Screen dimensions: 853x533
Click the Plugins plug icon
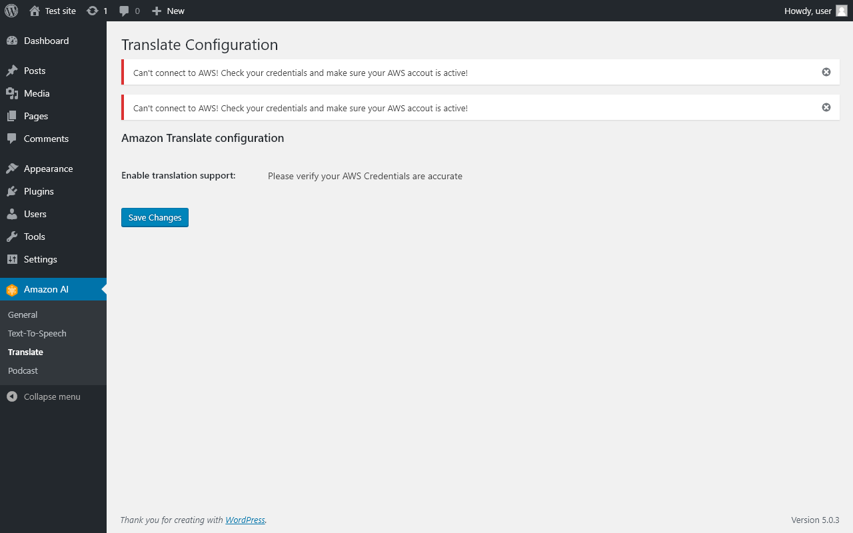point(12,191)
